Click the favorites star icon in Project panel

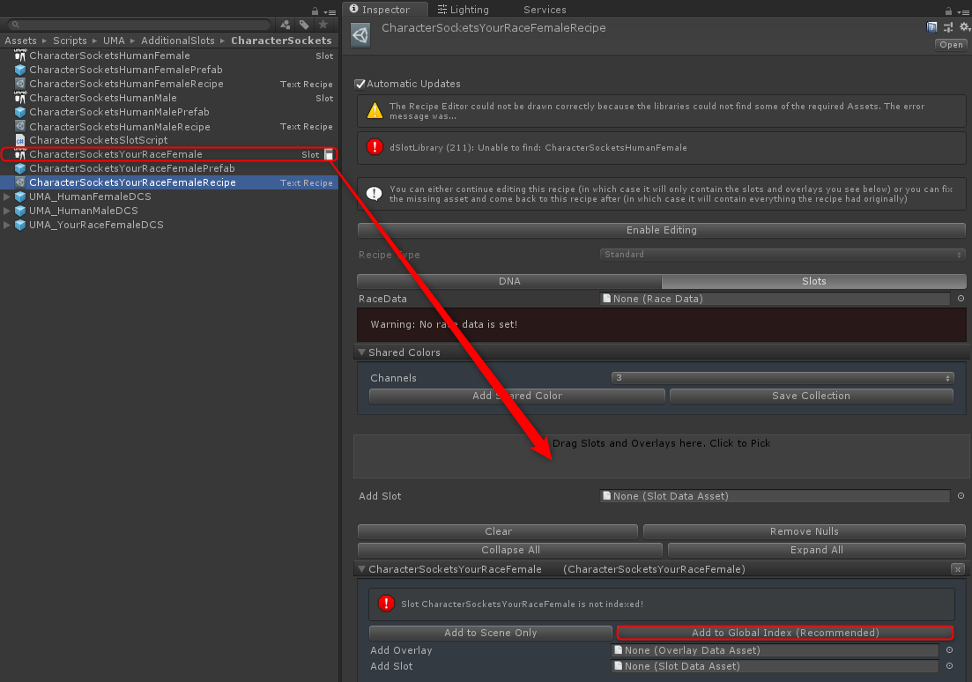[323, 25]
